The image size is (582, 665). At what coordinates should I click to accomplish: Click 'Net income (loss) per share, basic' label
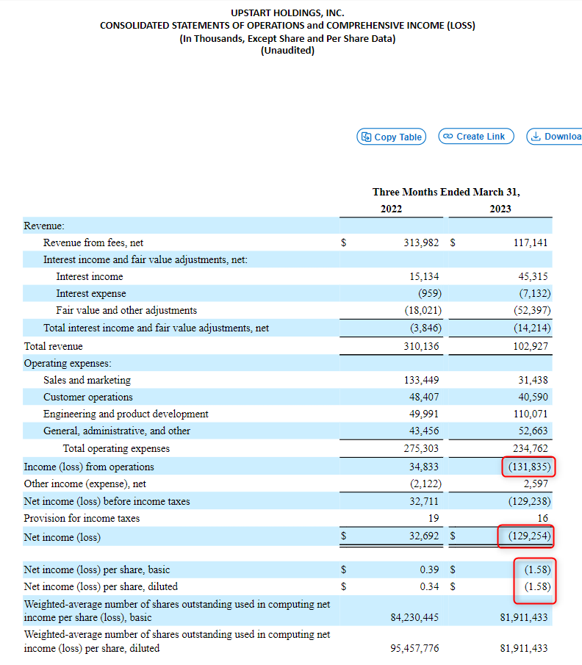97,569
